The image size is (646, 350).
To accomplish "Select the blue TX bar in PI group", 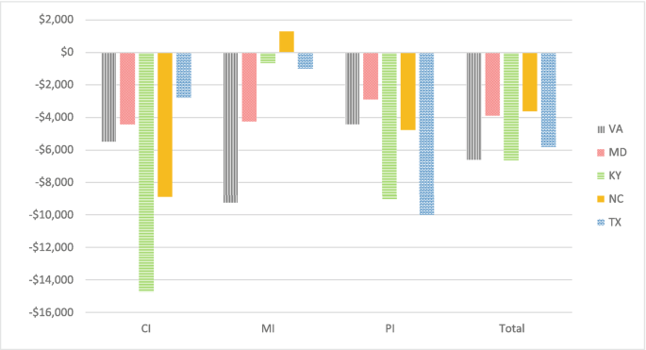I will (426, 134).
